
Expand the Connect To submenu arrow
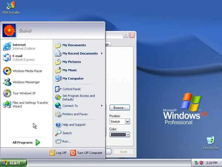click(102, 106)
